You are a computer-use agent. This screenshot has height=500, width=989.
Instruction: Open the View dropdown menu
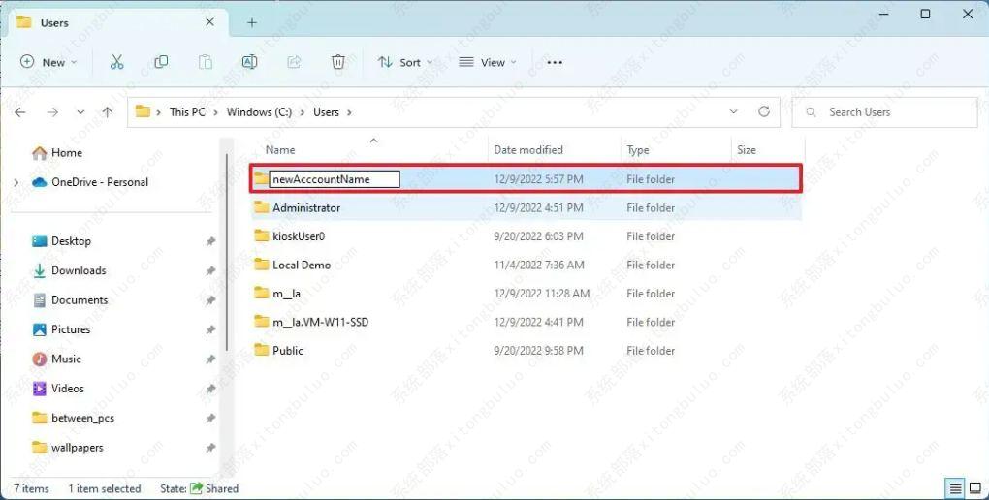coord(488,62)
